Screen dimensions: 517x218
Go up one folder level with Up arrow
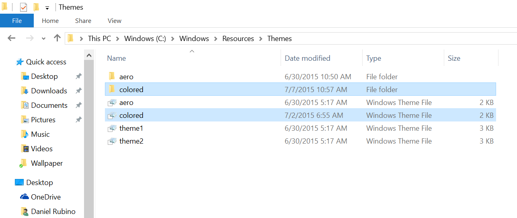(57, 38)
